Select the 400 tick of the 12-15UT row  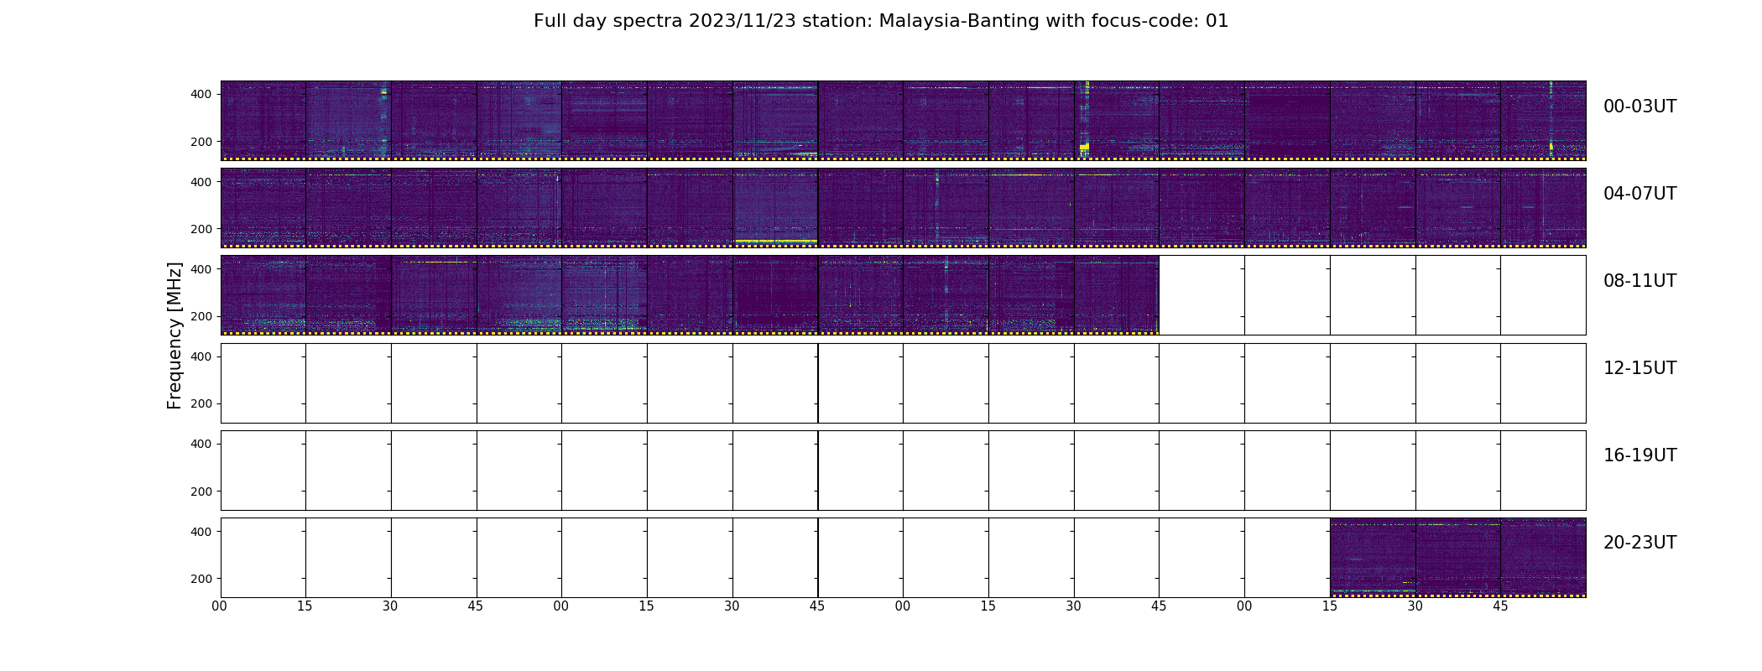[x=201, y=356]
